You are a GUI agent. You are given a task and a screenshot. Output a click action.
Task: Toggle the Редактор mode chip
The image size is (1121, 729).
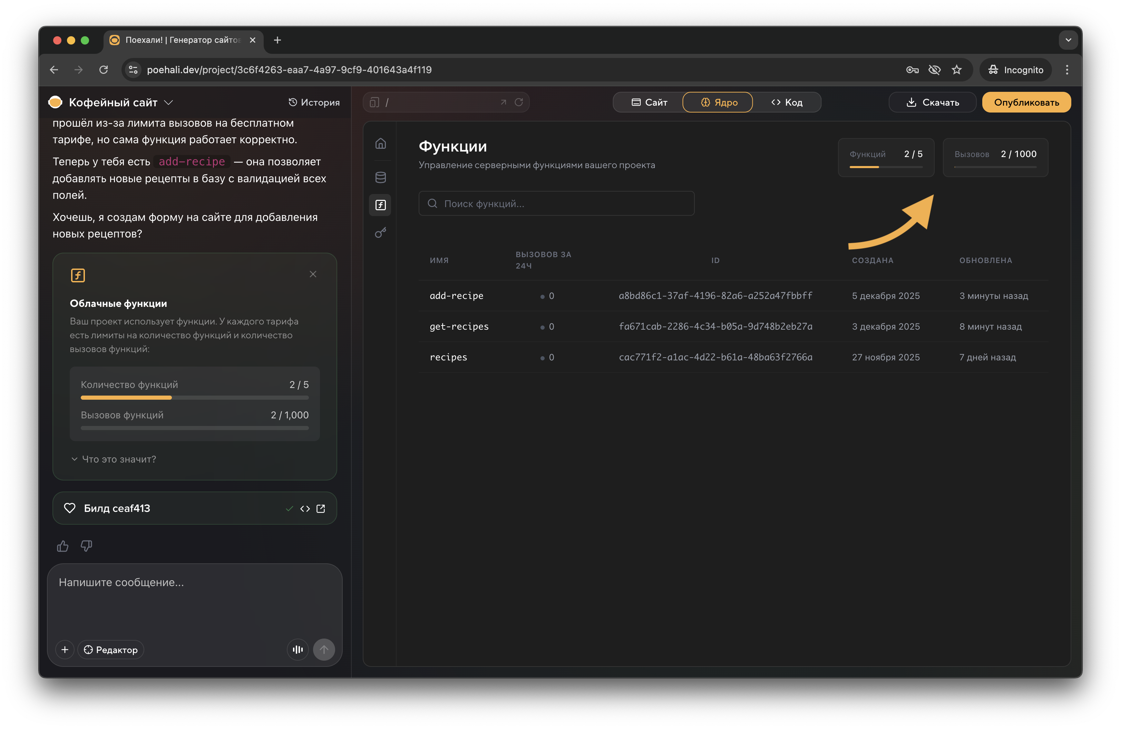(111, 649)
